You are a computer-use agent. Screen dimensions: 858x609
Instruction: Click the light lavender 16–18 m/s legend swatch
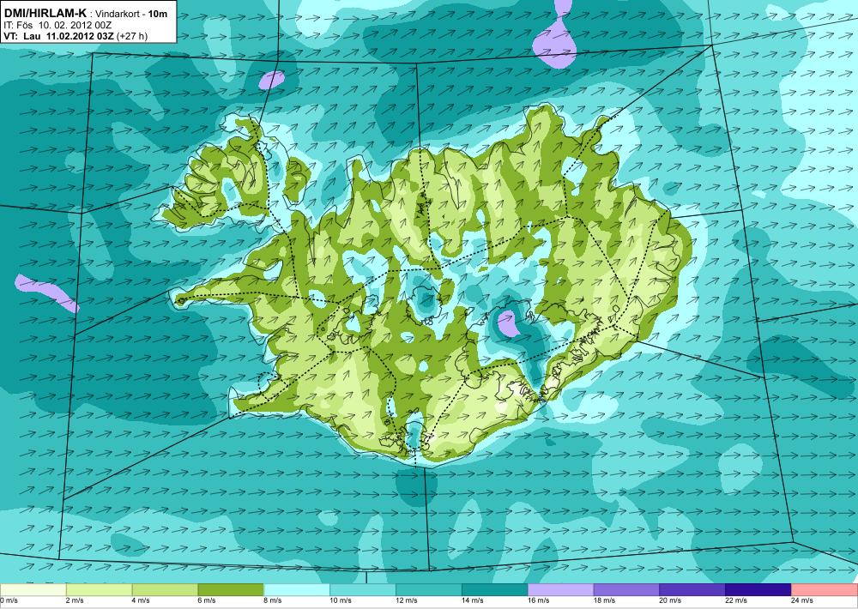pos(560,590)
